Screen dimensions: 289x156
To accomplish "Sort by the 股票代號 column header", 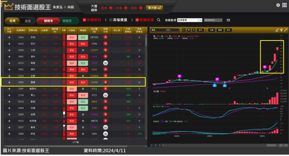I will point(21,30).
